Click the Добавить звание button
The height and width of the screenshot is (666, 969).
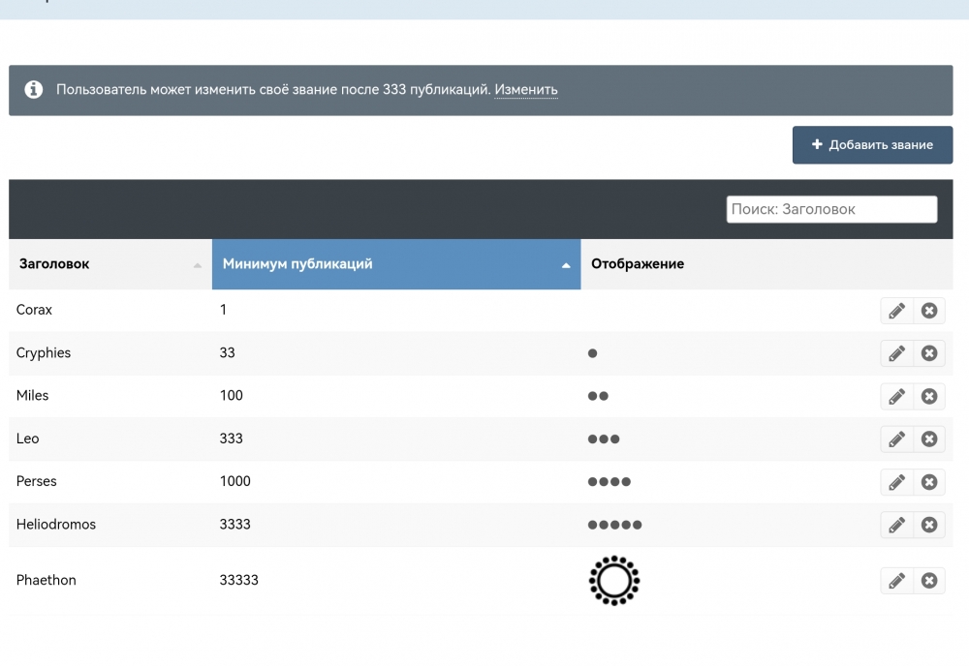coord(872,145)
